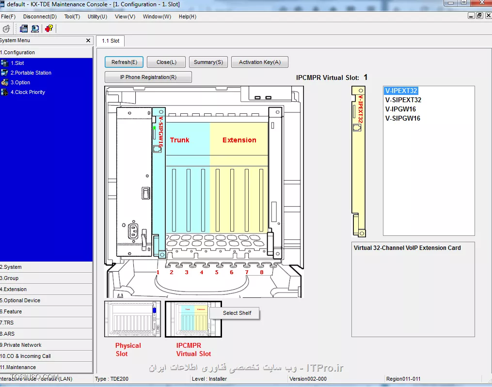Click the Option gear icon in sidebar
This screenshot has width=492, height=387.
(x=4, y=82)
